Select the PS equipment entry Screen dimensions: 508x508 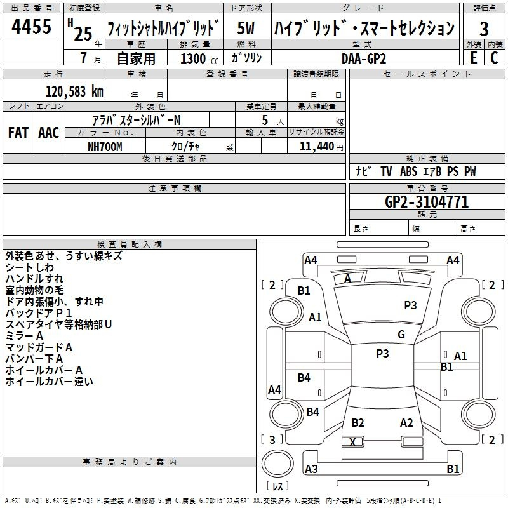[453, 171]
